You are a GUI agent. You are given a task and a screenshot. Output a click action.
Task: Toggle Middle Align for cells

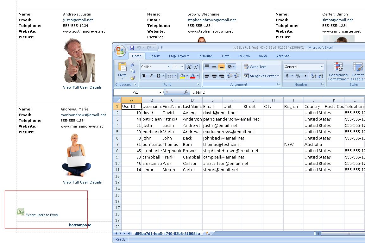tap(214, 67)
